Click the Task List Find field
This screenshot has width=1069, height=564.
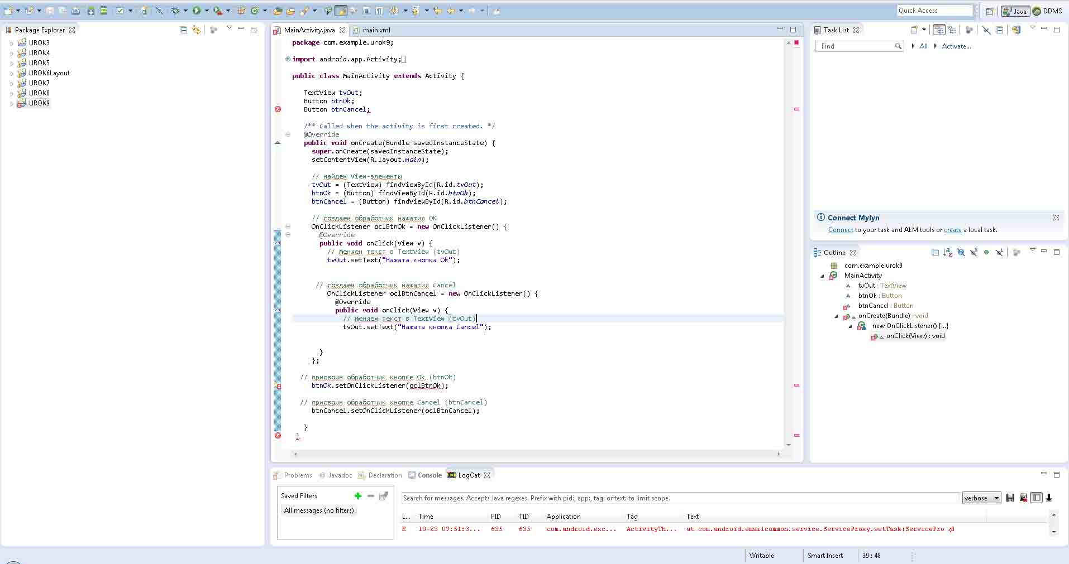859,46
